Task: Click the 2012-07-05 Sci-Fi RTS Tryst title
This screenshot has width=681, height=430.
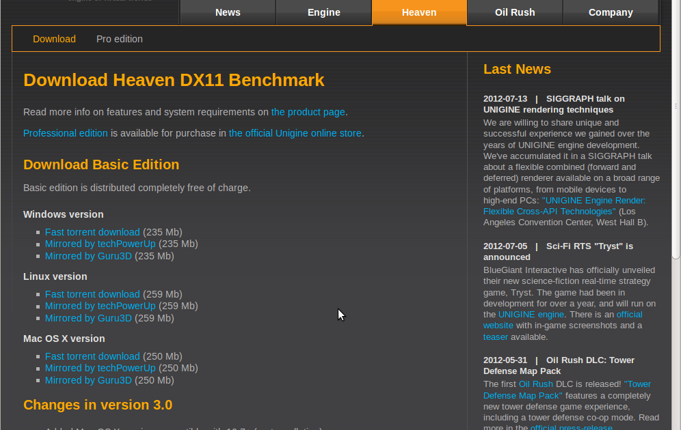Action: 558,251
